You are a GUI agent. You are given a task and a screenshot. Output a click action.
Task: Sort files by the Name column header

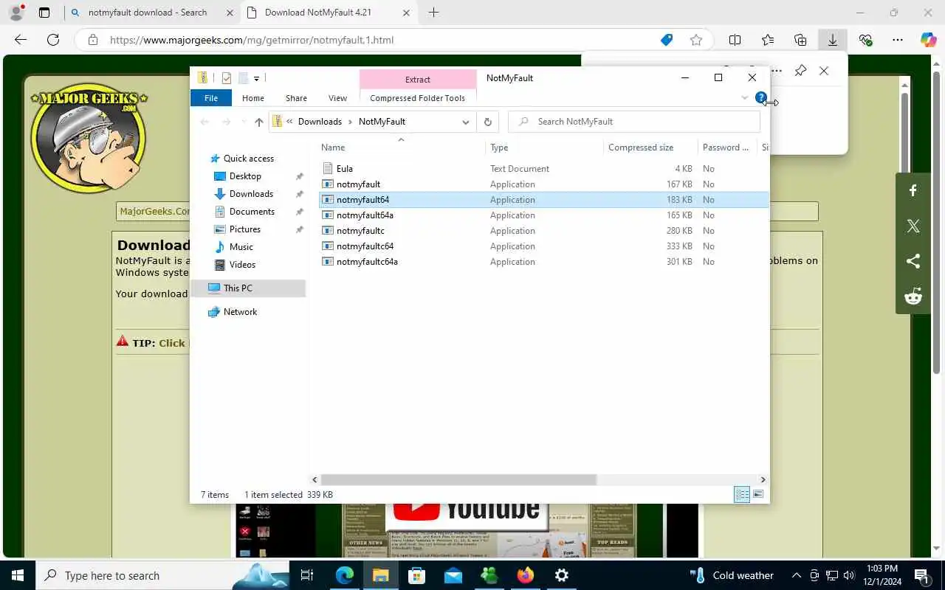click(401, 147)
